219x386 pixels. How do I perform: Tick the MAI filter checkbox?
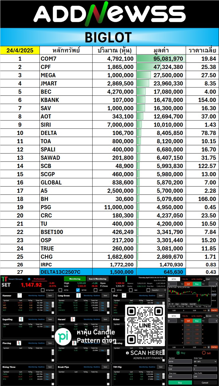coord(131,290)
